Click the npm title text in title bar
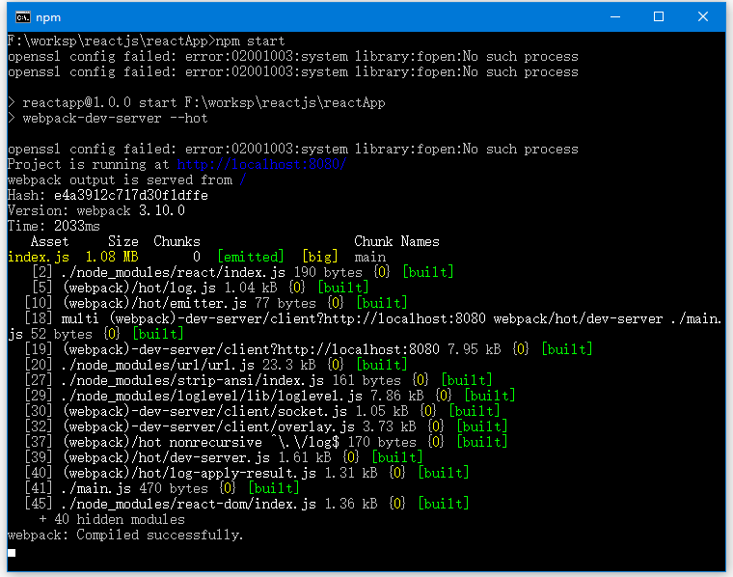Image resolution: width=733 pixels, height=577 pixels. [48, 16]
